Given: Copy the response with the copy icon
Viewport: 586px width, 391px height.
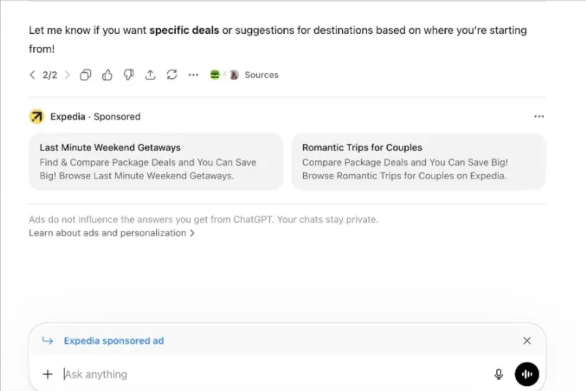Looking at the screenshot, I should coord(85,75).
